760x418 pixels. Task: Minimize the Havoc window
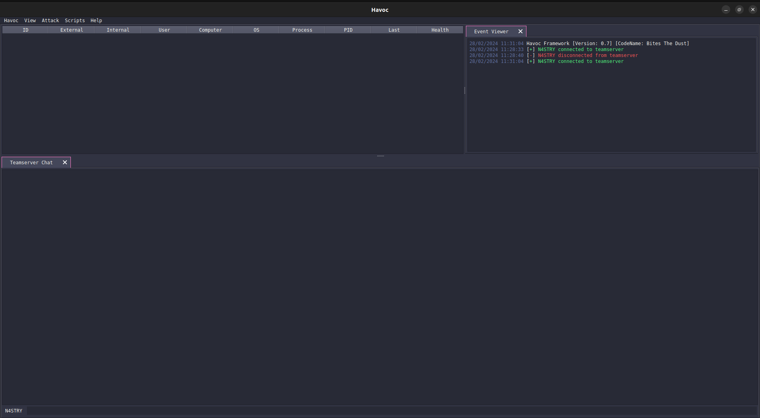(x=726, y=10)
